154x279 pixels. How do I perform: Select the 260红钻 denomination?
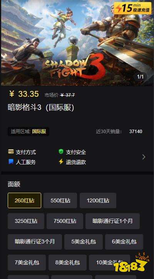click(x=24, y=200)
